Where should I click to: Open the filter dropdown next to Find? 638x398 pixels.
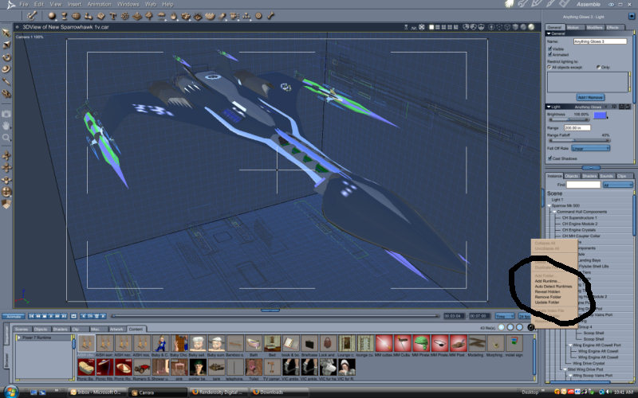point(618,185)
